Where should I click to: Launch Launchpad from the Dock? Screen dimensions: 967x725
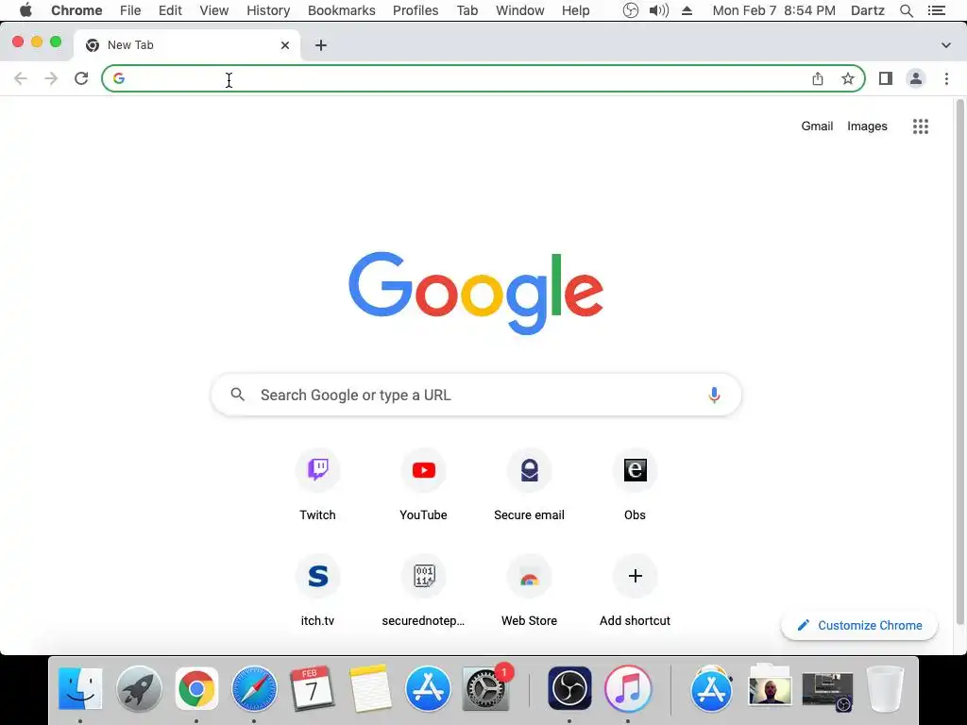139,688
